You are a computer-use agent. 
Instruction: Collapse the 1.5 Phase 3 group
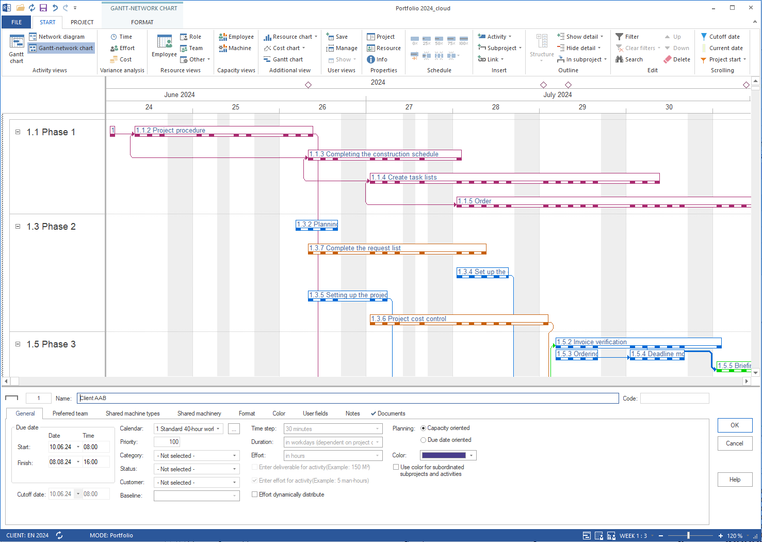[x=18, y=344]
